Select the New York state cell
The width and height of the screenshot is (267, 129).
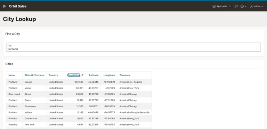point(30,125)
